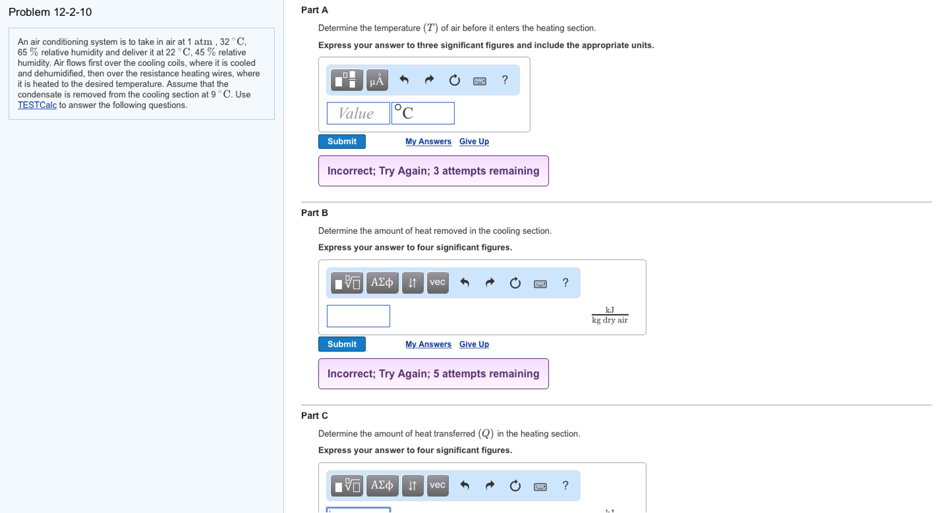The image size is (943, 513).
Task: Open Greek symbols ΑΣφ button in Part C
Action: [x=382, y=485]
